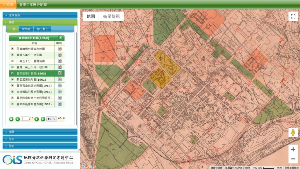The width and height of the screenshot is (300, 169).
Task: Open the page size dropdown showing 10
Action: tap(52, 119)
